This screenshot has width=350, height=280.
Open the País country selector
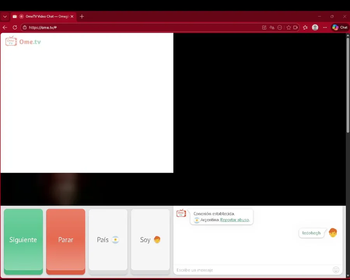pos(108,241)
